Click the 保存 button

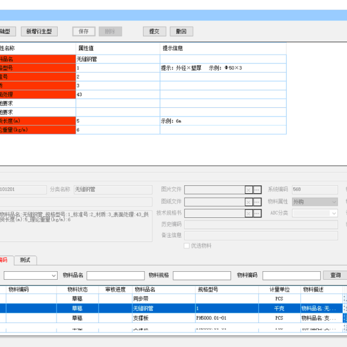(84, 31)
